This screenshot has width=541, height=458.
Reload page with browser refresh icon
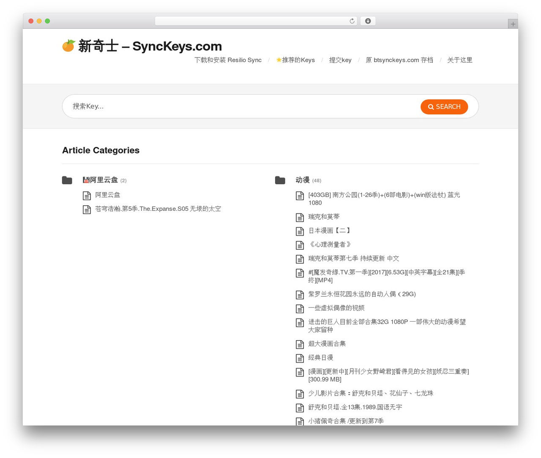[x=352, y=21]
